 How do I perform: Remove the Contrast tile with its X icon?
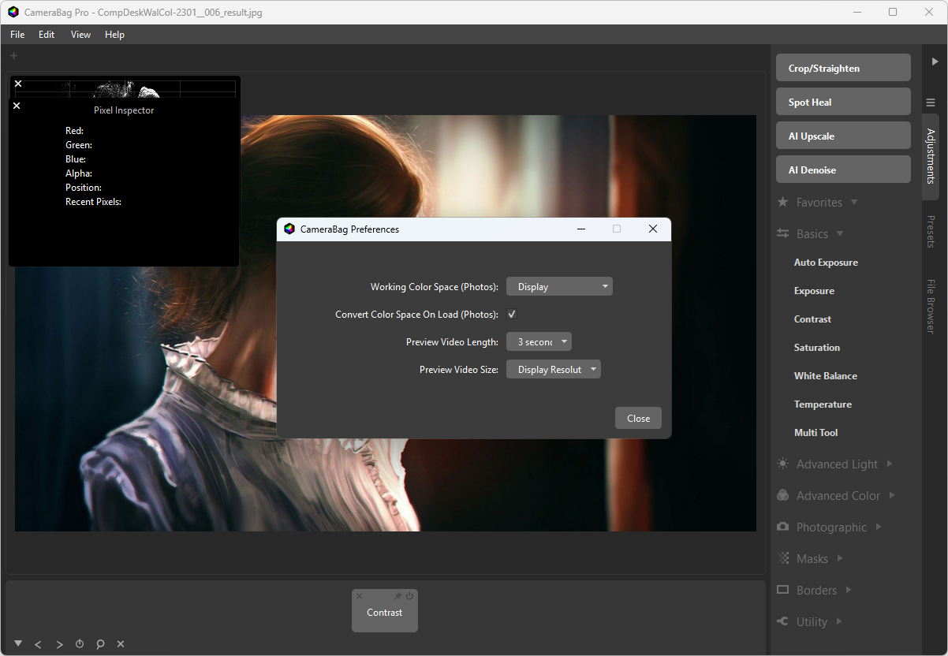point(359,596)
